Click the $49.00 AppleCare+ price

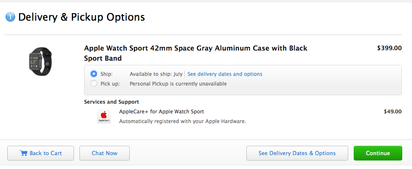392,112
